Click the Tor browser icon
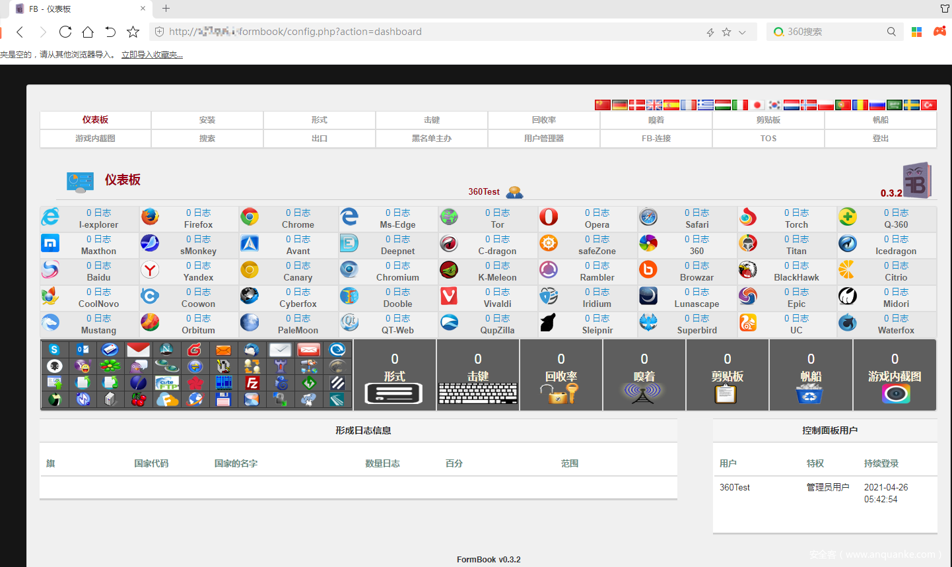The width and height of the screenshot is (952, 567). 449,217
